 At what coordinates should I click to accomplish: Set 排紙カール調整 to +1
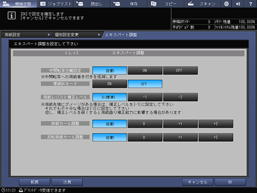click(180, 124)
